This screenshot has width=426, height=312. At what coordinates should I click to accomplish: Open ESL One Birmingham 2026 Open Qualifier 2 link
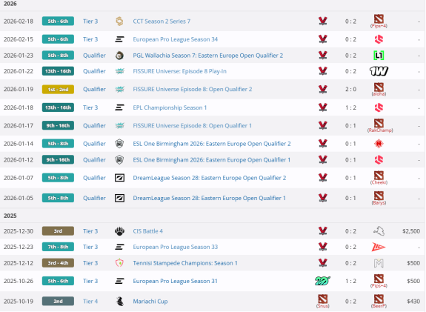212,144
